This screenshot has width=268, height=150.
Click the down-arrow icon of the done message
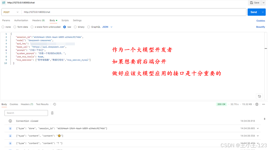click(x=10, y=128)
